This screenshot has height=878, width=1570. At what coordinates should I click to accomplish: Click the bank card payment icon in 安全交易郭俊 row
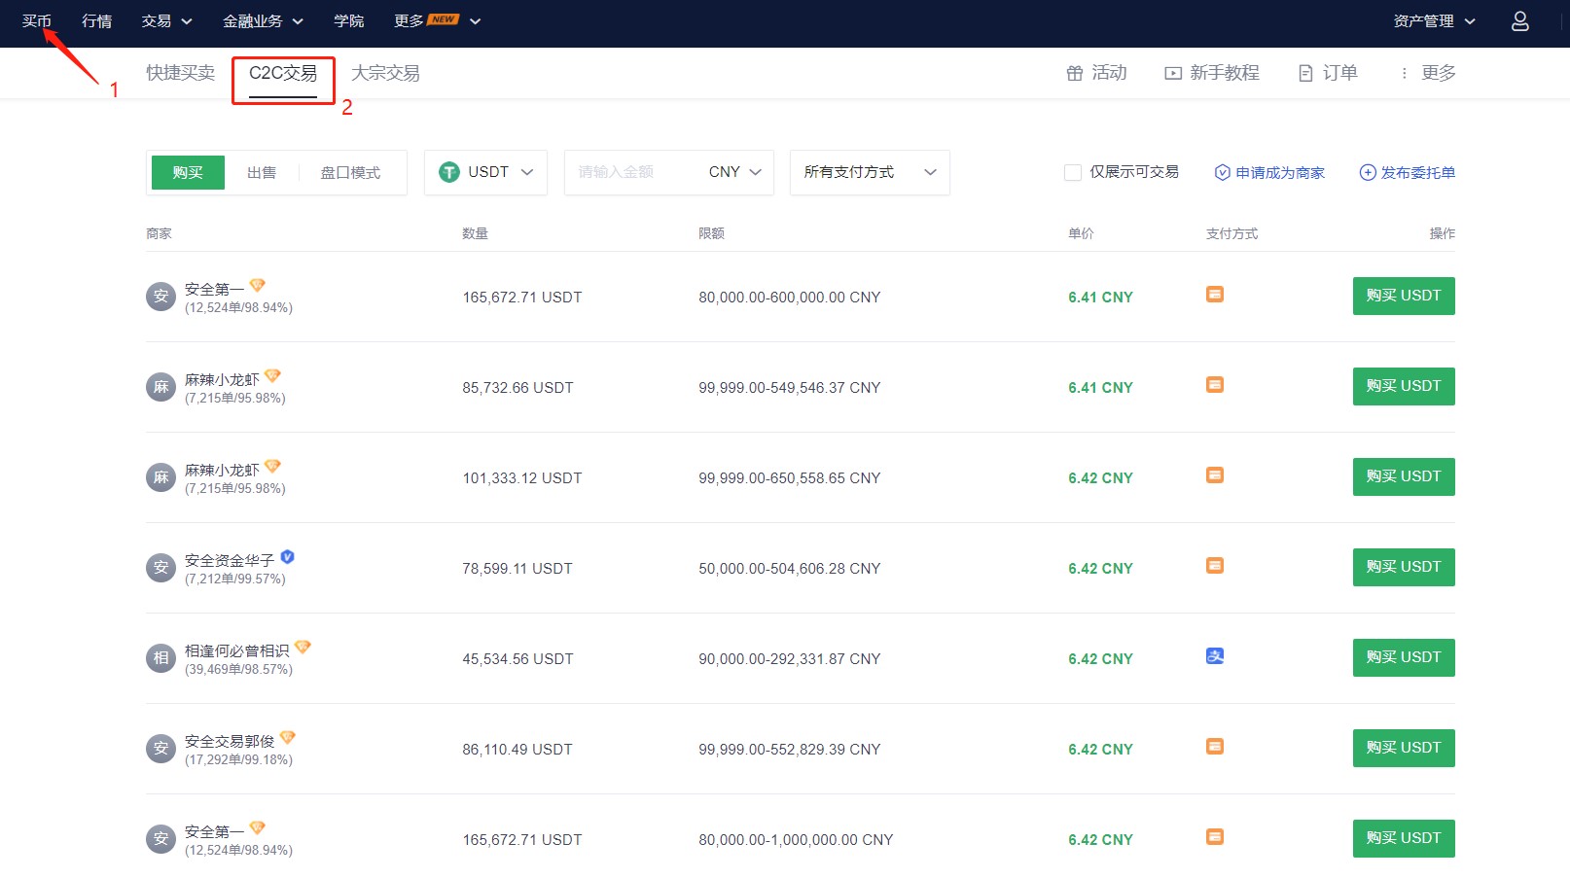tap(1215, 746)
